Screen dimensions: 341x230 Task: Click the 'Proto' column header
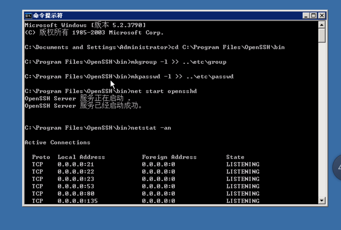point(41,157)
